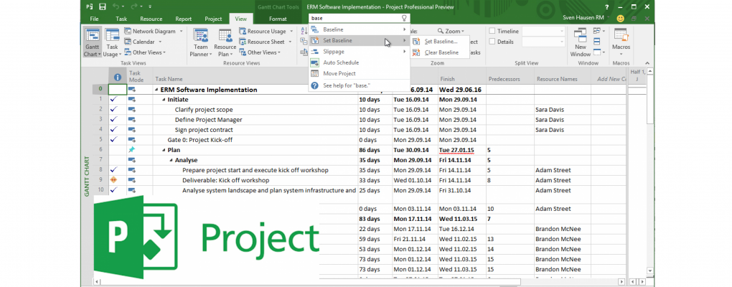Open the Timeline combo box dropdown

[562, 32]
